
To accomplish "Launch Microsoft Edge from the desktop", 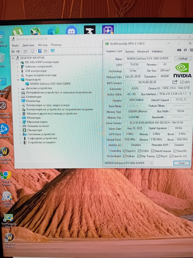I will 53,31.
